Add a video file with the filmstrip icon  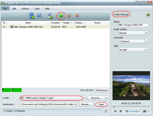tap(32, 16)
